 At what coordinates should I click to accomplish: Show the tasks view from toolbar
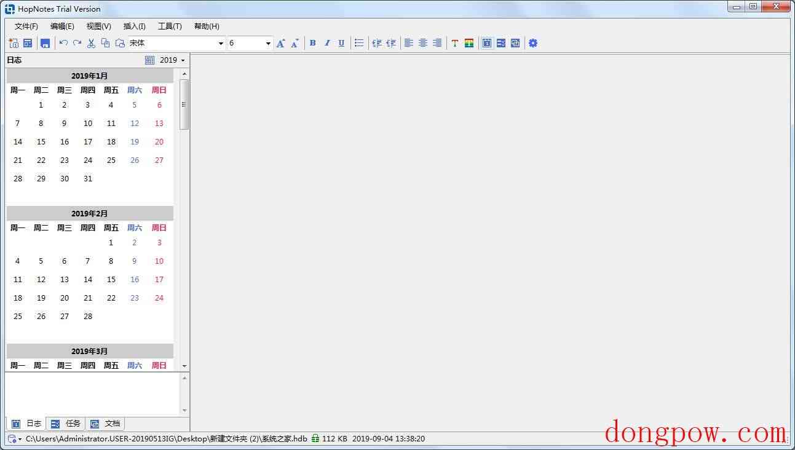[501, 43]
